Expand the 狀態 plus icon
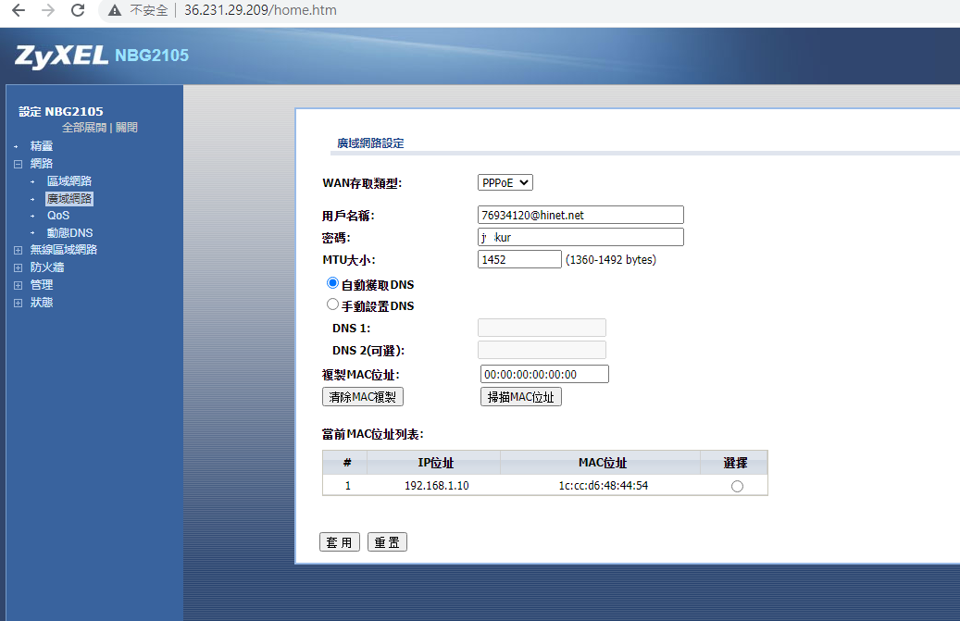 (x=18, y=303)
